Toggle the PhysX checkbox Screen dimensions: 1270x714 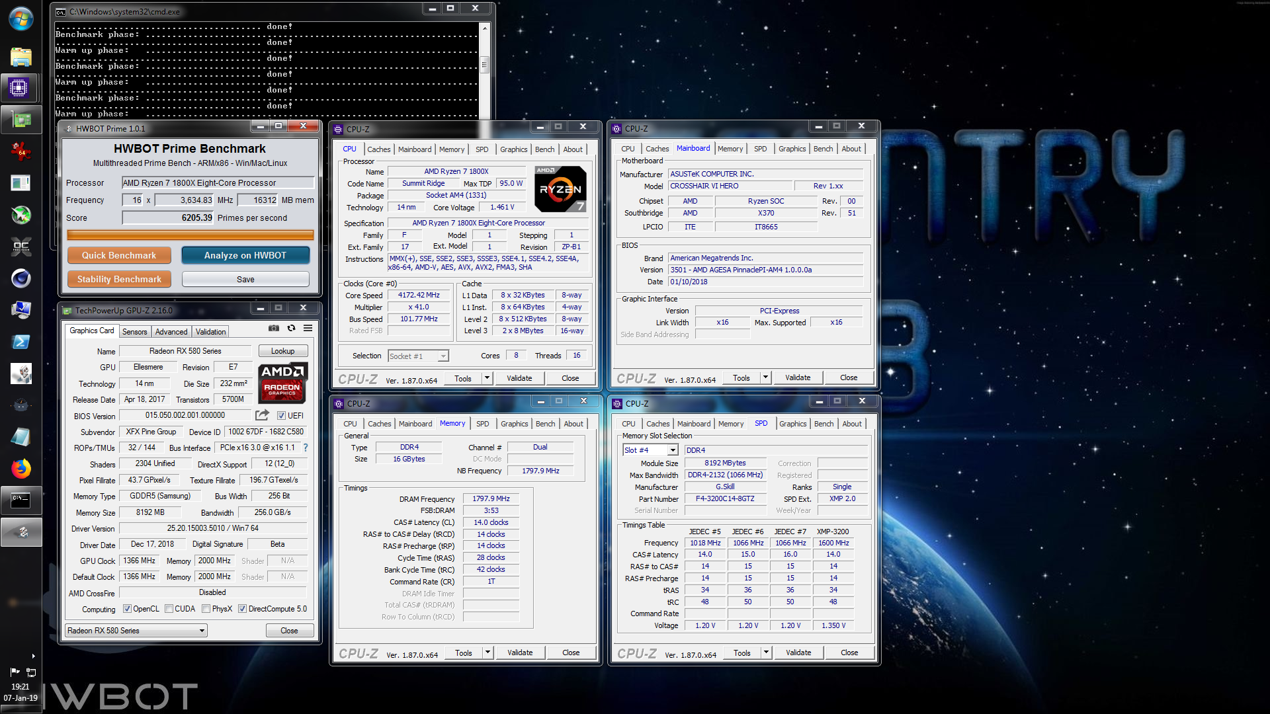pos(206,609)
